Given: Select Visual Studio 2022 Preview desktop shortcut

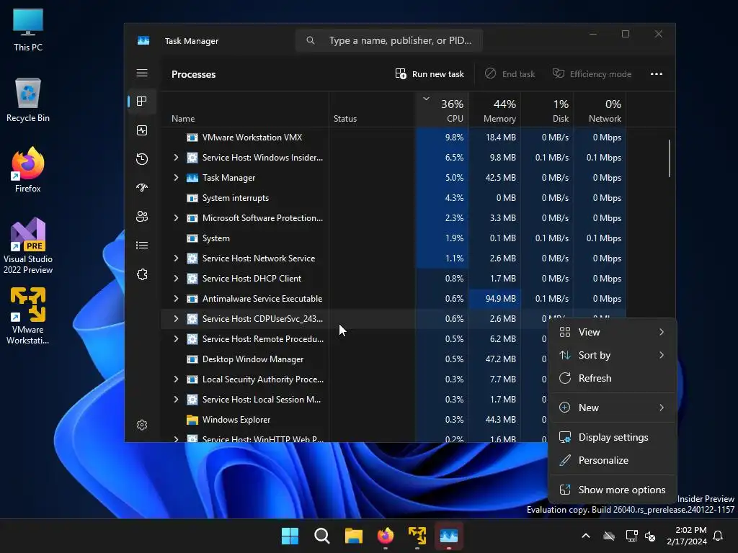Looking at the screenshot, I should (28, 246).
